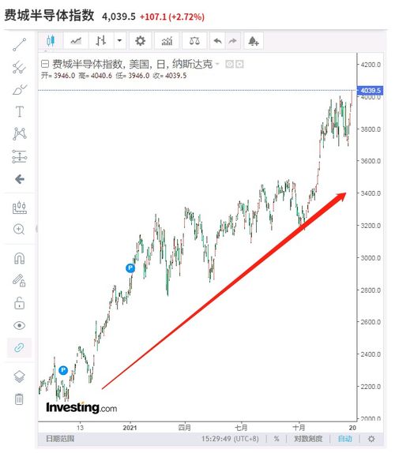Image resolution: width=395 pixels, height=453 pixels.
Task: Click the second legend square icon
Action: [239, 64]
